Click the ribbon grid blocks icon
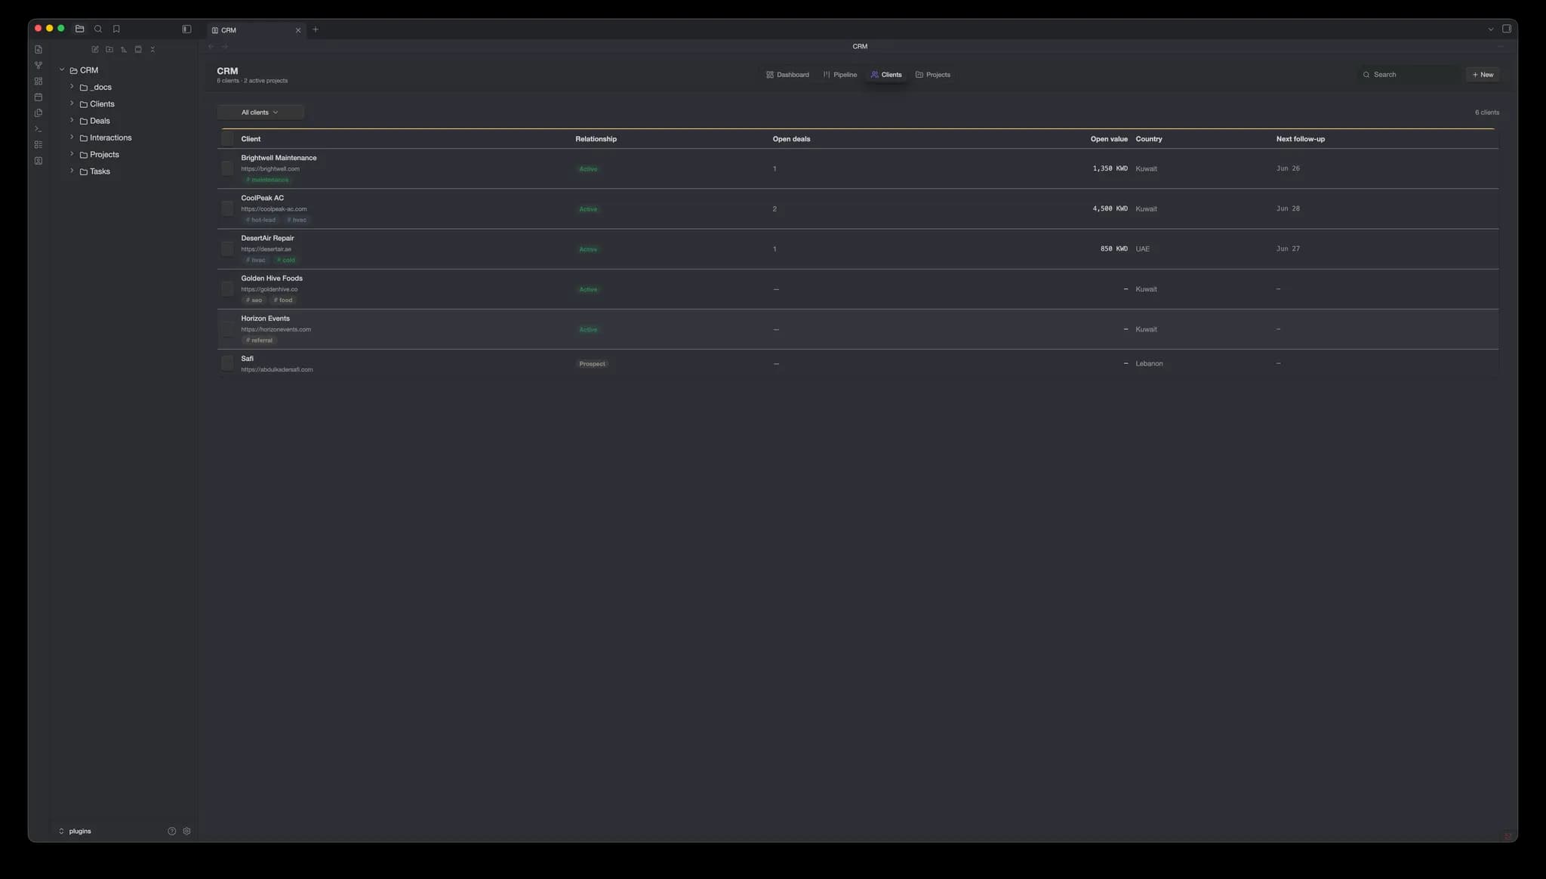 (38, 81)
